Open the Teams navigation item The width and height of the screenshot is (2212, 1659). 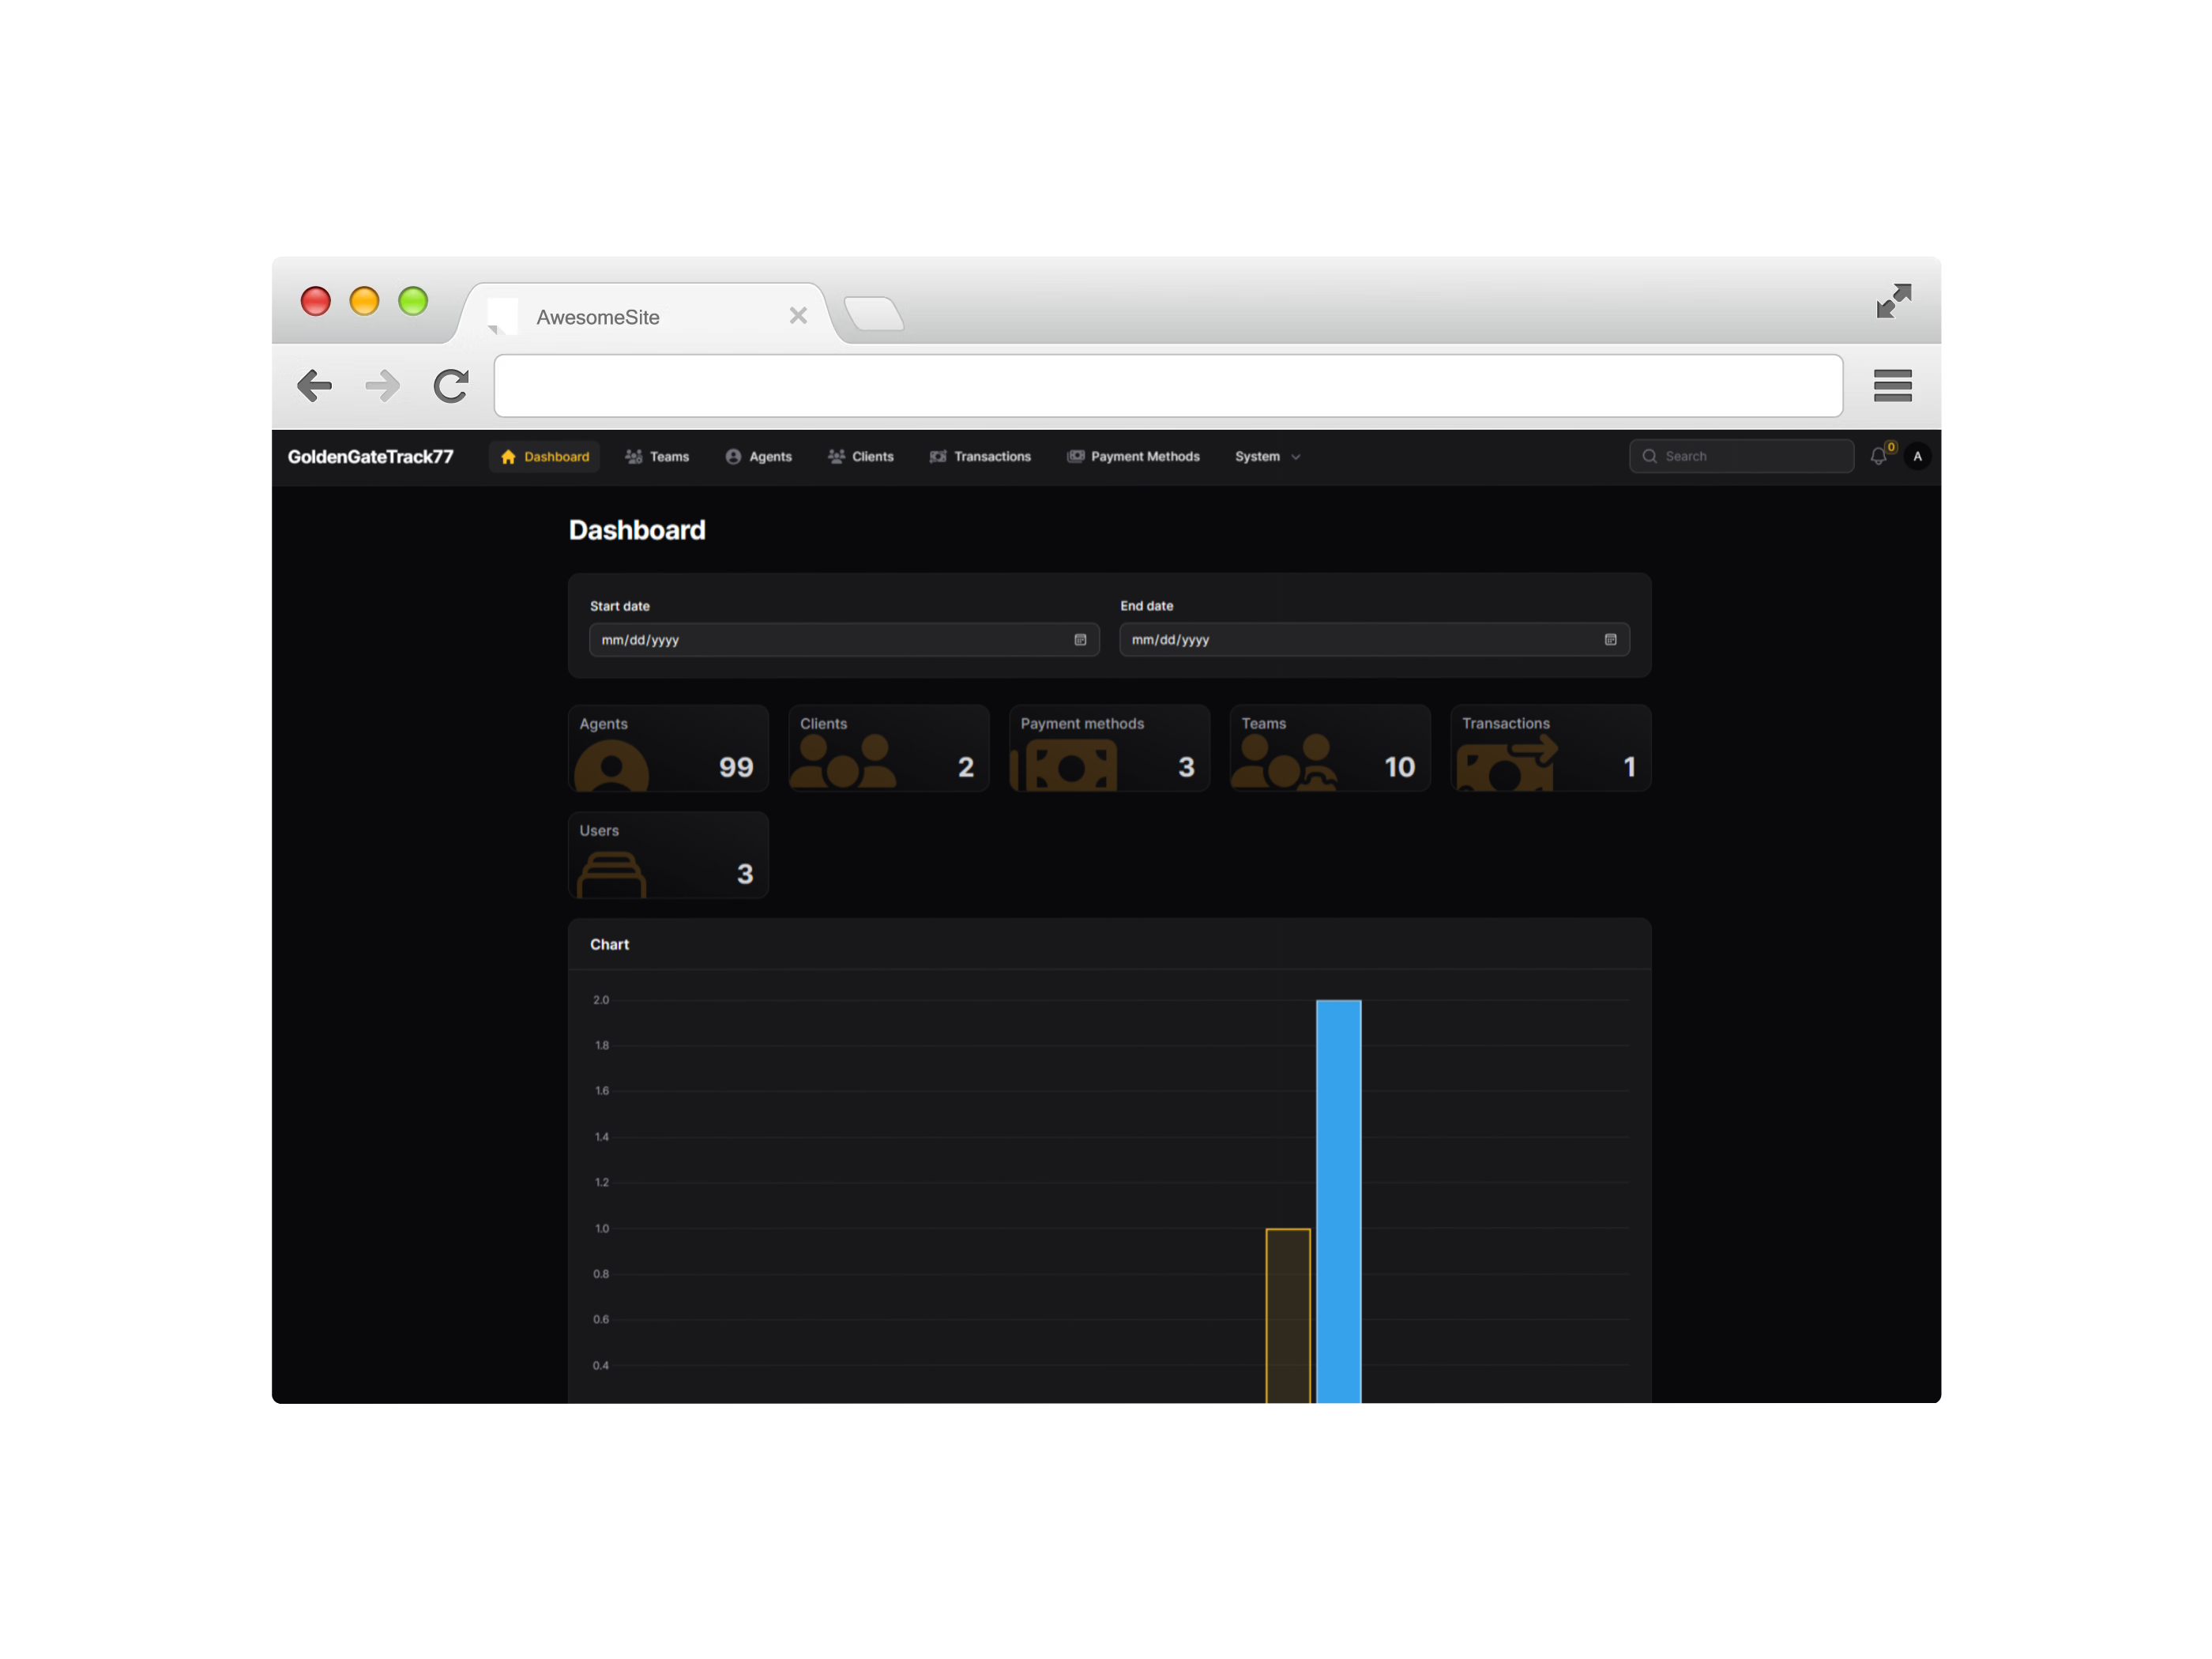click(657, 456)
